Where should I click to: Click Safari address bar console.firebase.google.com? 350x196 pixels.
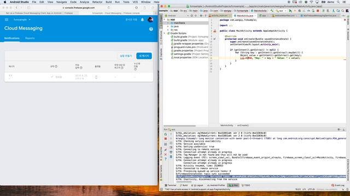[79, 8]
